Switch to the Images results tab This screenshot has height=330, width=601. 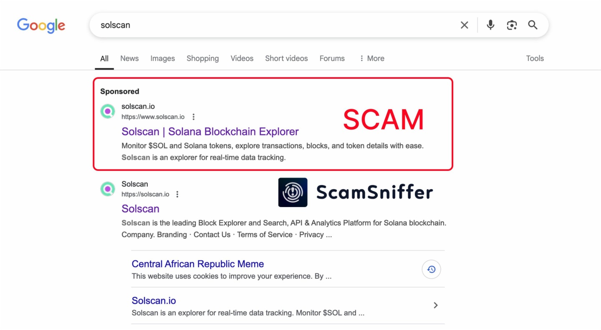point(162,58)
